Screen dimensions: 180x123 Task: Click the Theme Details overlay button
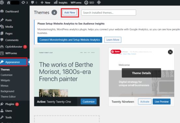[141, 73]
